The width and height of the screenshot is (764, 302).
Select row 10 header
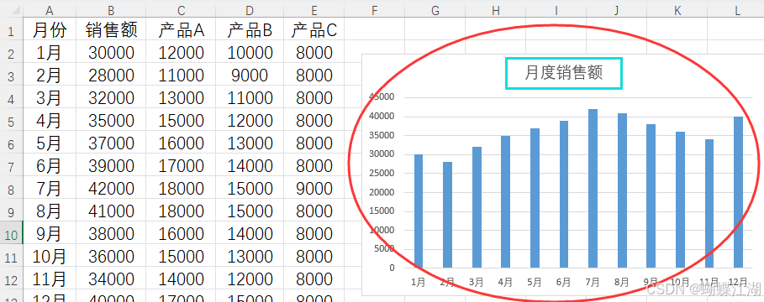tap(11, 234)
